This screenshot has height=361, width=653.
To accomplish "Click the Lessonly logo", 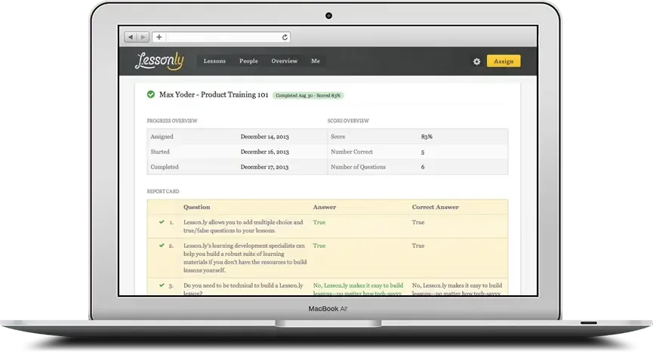I will (x=159, y=61).
